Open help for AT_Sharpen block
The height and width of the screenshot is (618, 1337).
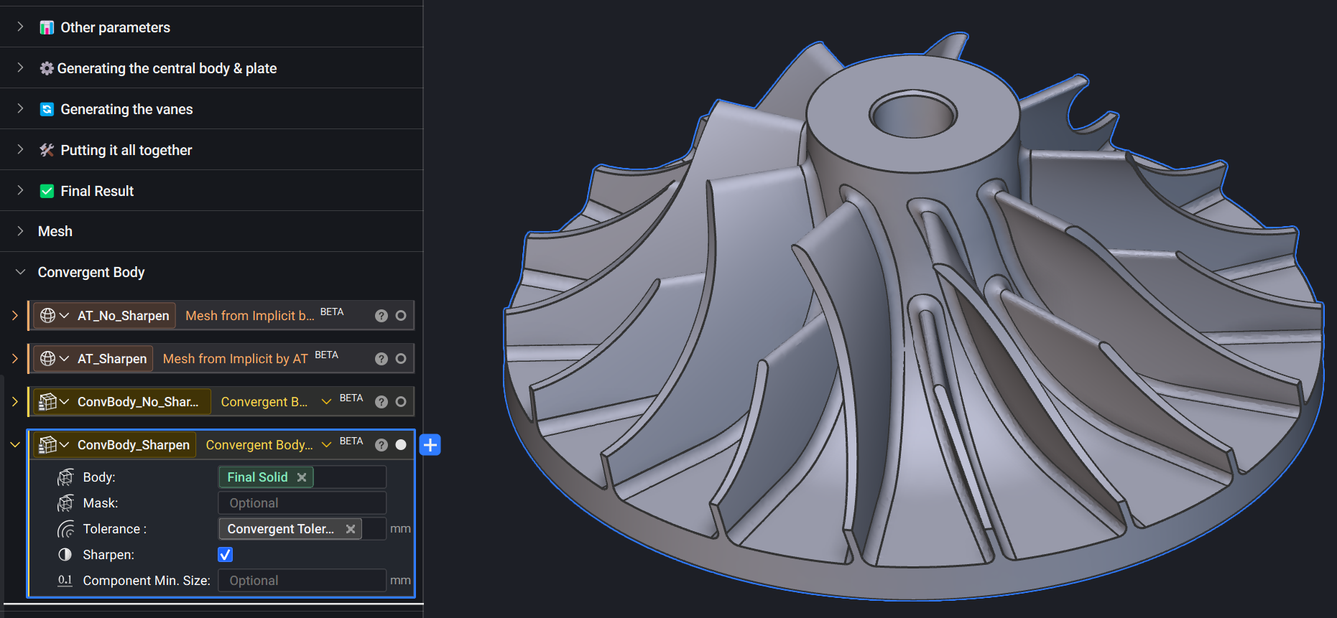tap(381, 359)
